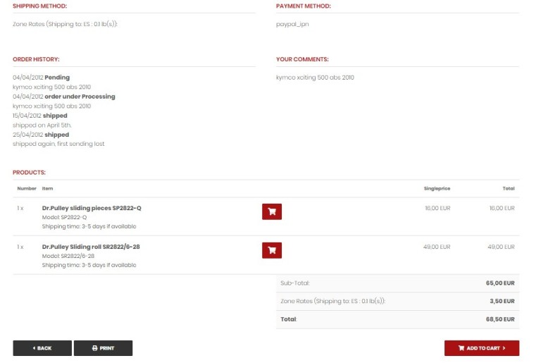Click the 'shipped again, first sending lost' history note
Screen dimensions: 541x363
coord(58,144)
